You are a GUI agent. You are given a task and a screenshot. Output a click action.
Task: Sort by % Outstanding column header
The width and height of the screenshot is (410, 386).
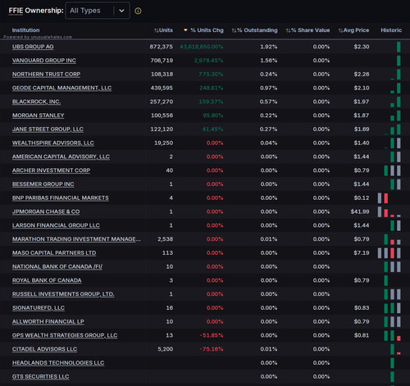(x=254, y=30)
